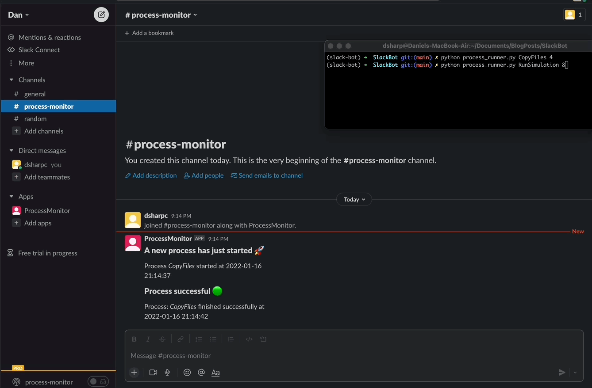Click the APP badge next to ProcessMonitor
The height and width of the screenshot is (388, 592).
tap(200, 239)
